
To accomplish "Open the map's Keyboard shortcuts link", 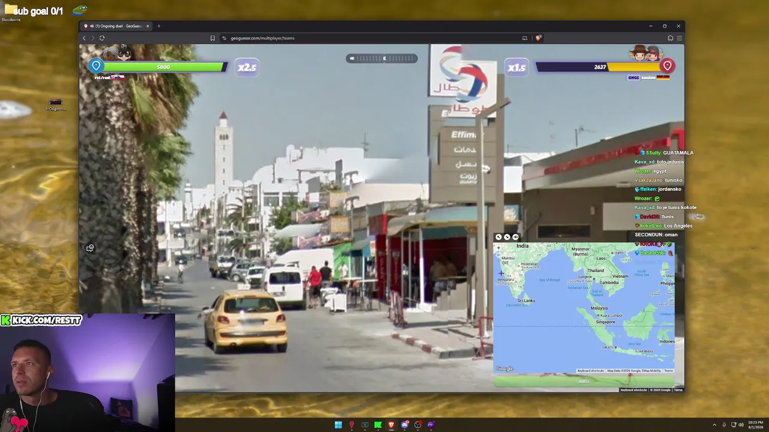I will coord(591,371).
